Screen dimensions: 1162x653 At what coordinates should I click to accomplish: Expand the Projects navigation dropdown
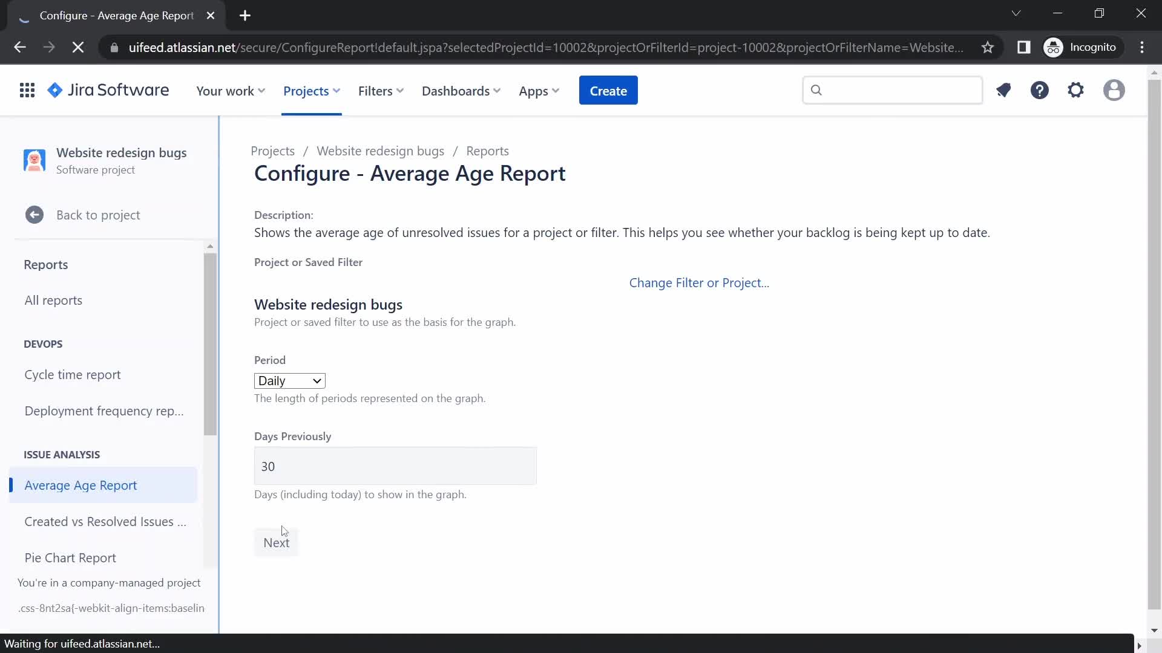(x=312, y=90)
